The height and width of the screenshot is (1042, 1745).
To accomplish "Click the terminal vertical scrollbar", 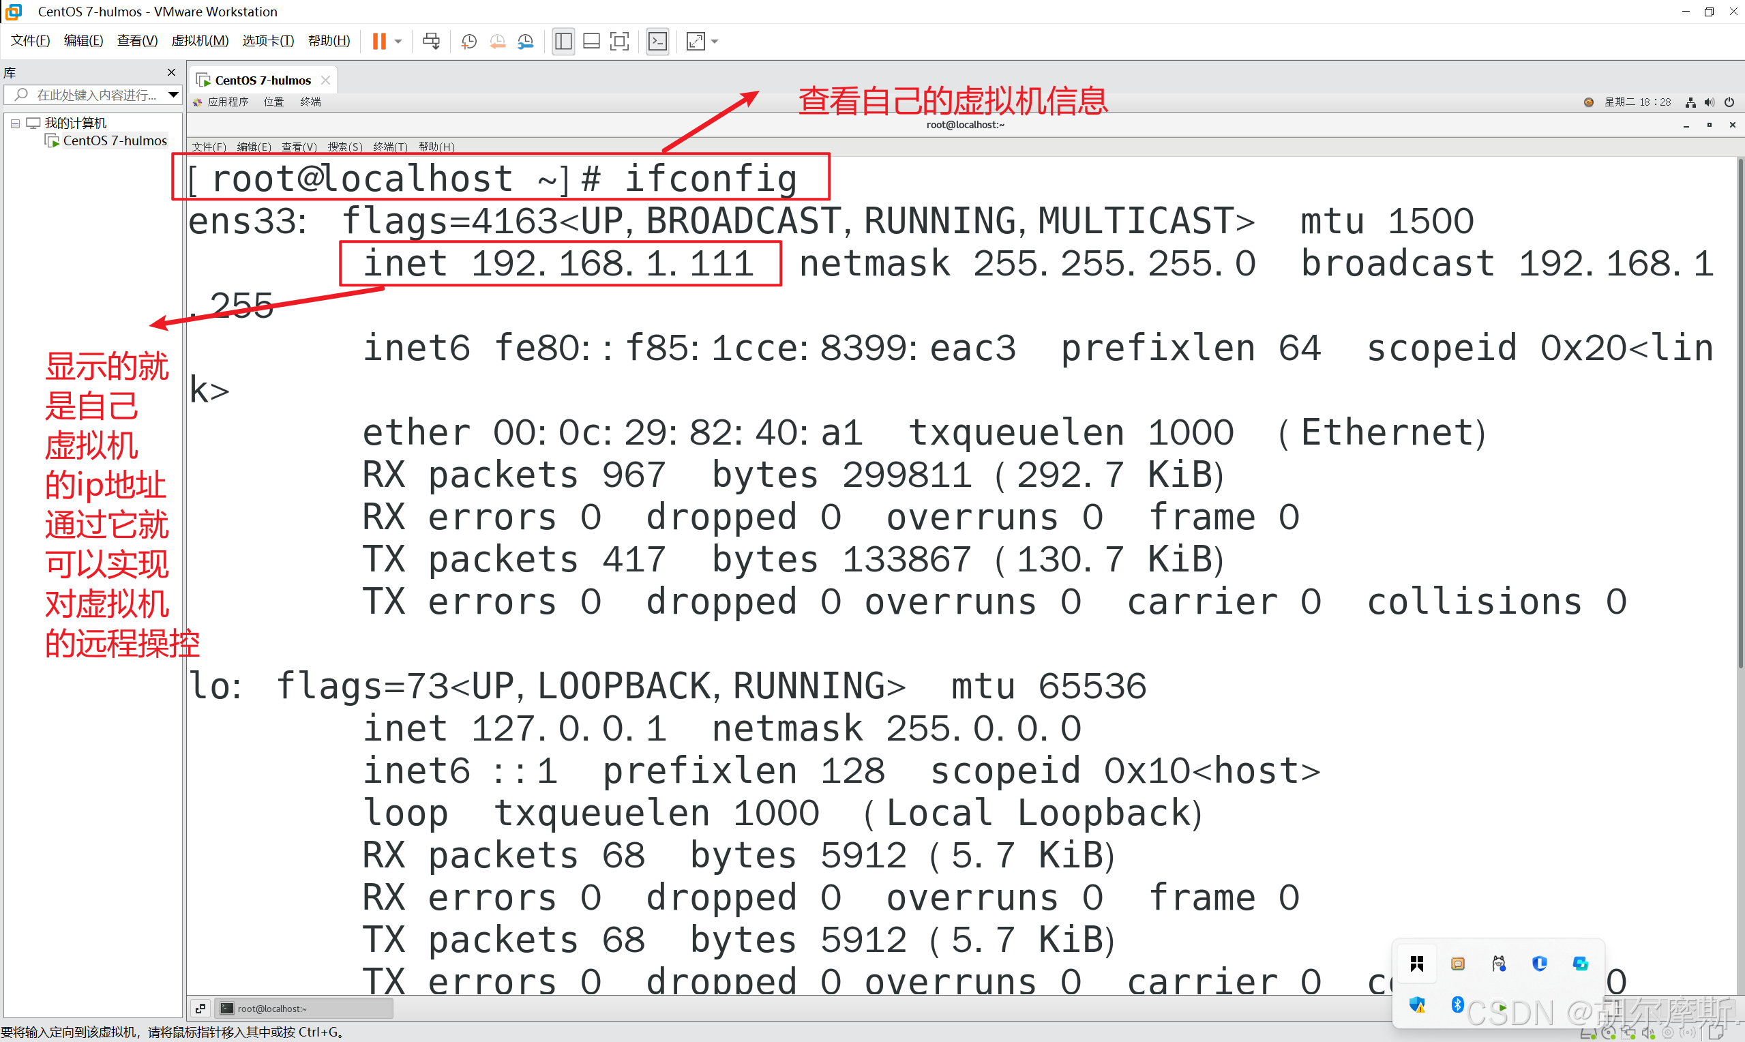I will (1740, 414).
